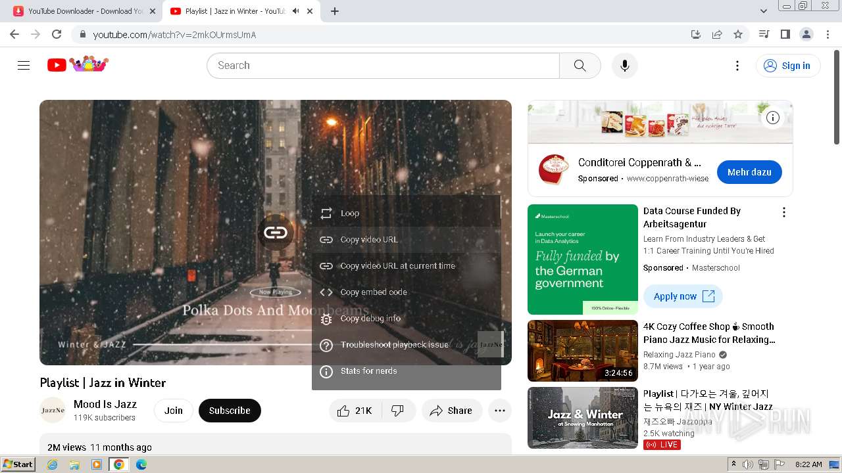Viewport: 842px width, 473px height.
Task: Choose Copy video URL menu entry
Action: coord(407,239)
